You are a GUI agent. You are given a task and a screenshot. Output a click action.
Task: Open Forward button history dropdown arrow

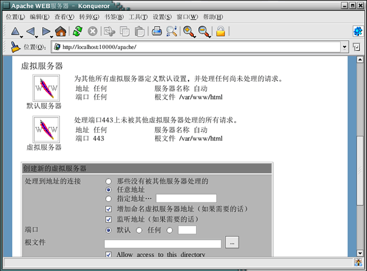pyautogui.click(x=51, y=37)
